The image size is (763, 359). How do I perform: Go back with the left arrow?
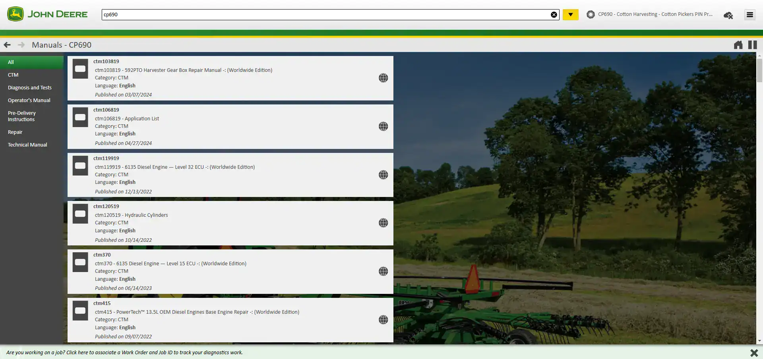7,45
